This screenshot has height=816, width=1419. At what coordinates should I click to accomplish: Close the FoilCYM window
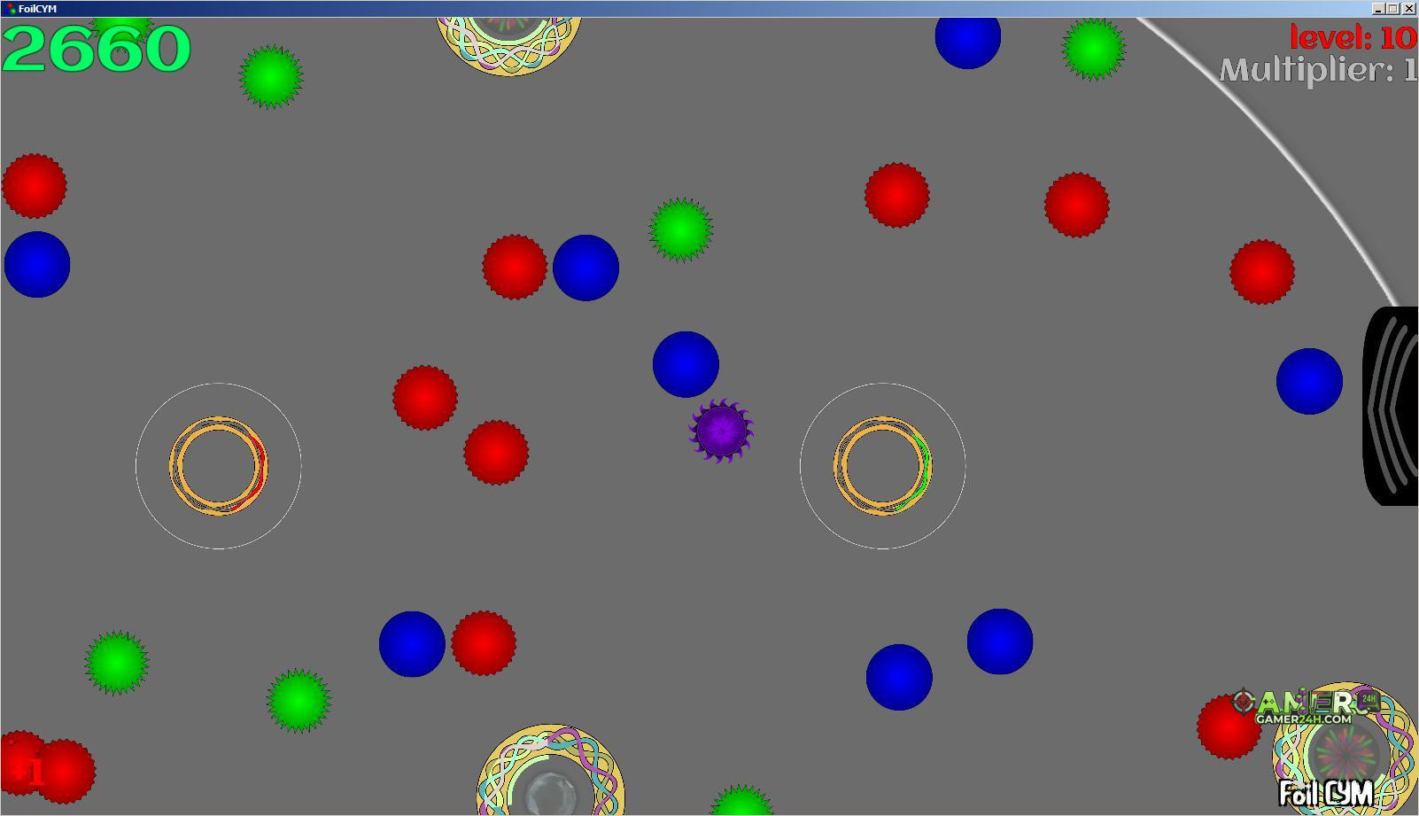click(x=1409, y=9)
